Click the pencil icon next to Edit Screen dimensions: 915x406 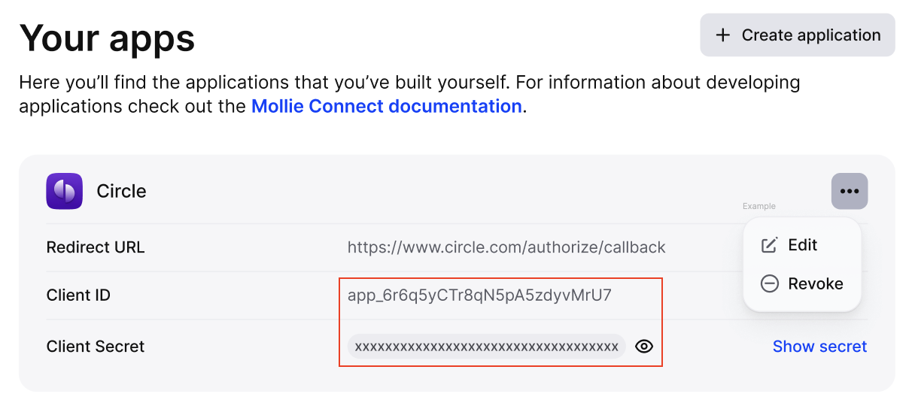click(769, 245)
